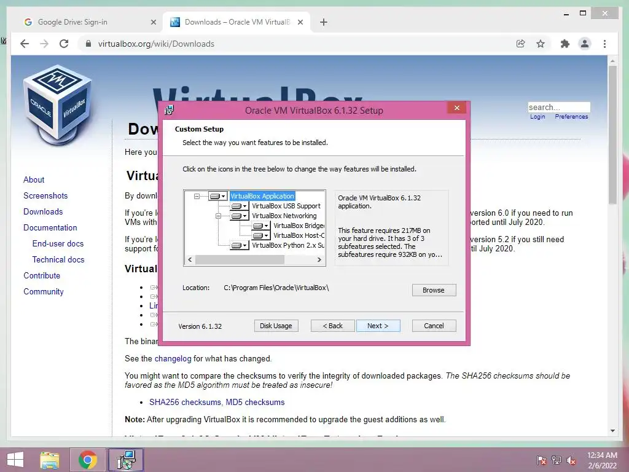Share this page icon in address bar
The image size is (629, 472).
click(521, 44)
